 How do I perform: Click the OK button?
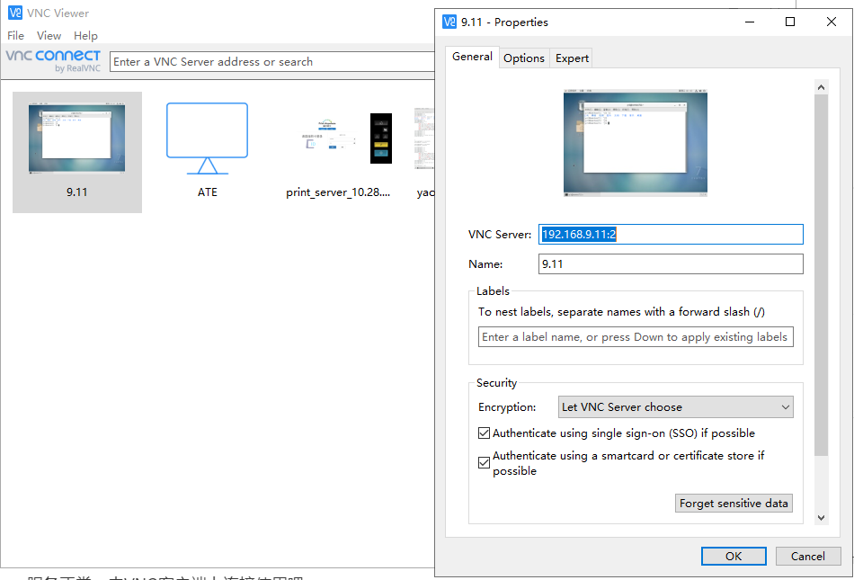point(733,556)
